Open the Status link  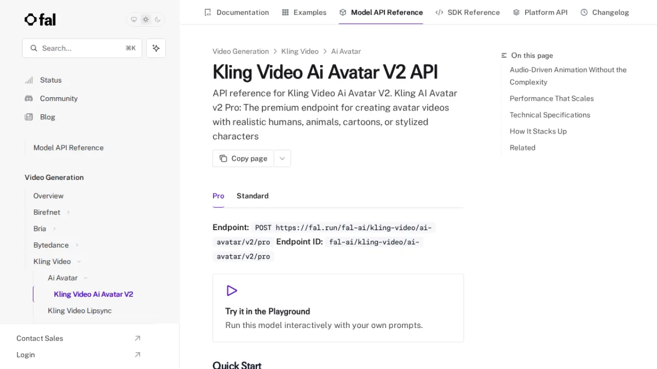coord(51,80)
